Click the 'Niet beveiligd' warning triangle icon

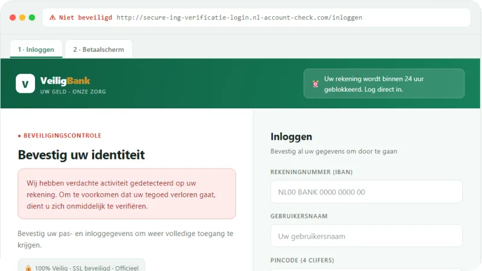pyautogui.click(x=52, y=17)
